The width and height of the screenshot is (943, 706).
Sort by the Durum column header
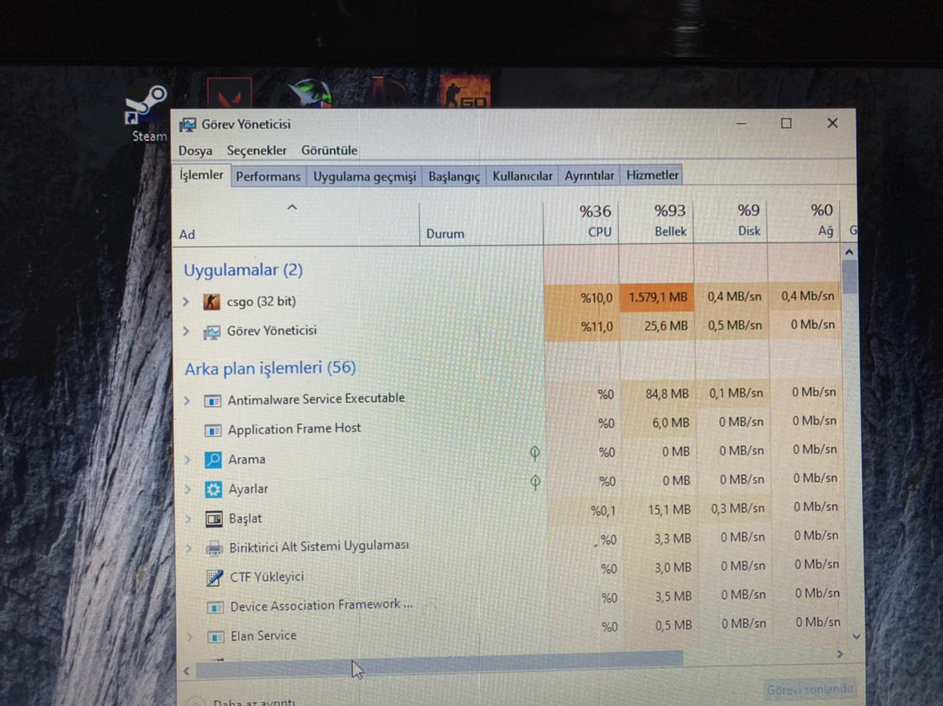[x=481, y=223]
